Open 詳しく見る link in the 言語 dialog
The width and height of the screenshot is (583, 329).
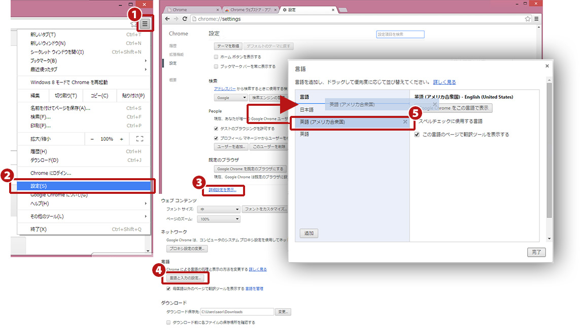point(444,82)
